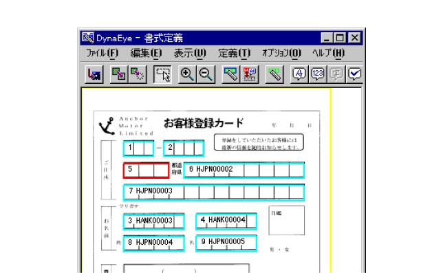Minimize the DynaEye window
Screen dimensions: 443x273
(327, 38)
